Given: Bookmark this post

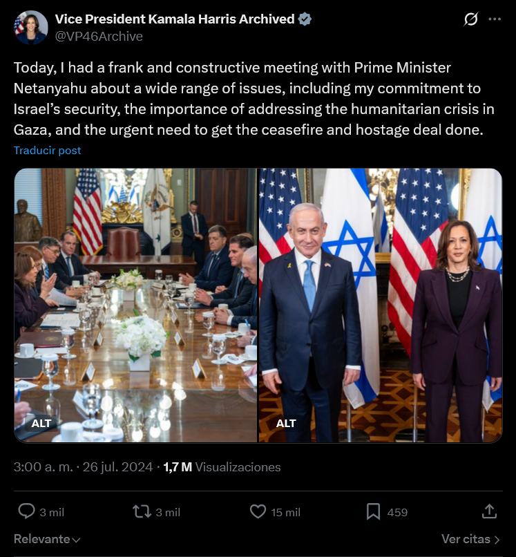Looking at the screenshot, I should point(373,512).
